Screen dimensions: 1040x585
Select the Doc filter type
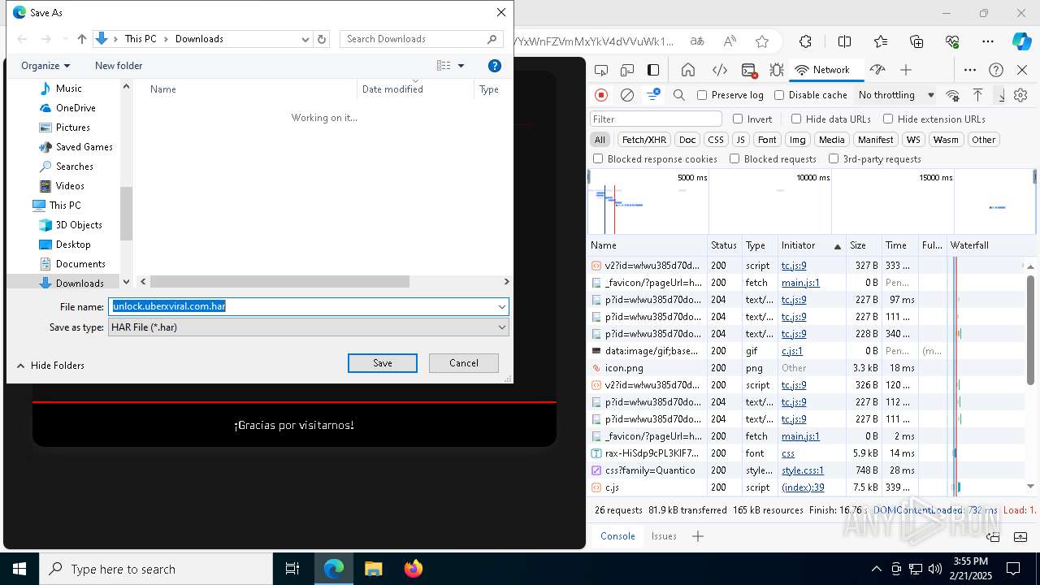pos(687,140)
